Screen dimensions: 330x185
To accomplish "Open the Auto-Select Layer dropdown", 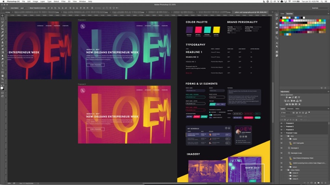I will [23, 8].
